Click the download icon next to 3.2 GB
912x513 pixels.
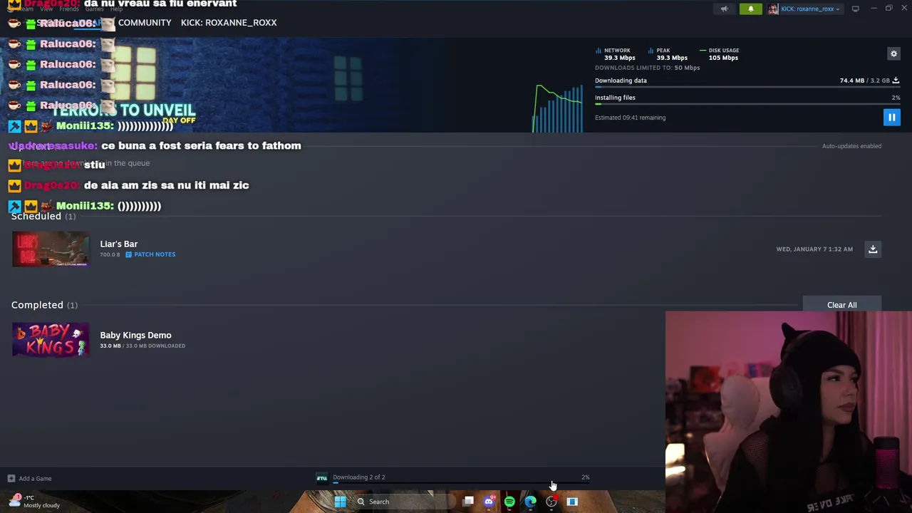(x=896, y=81)
